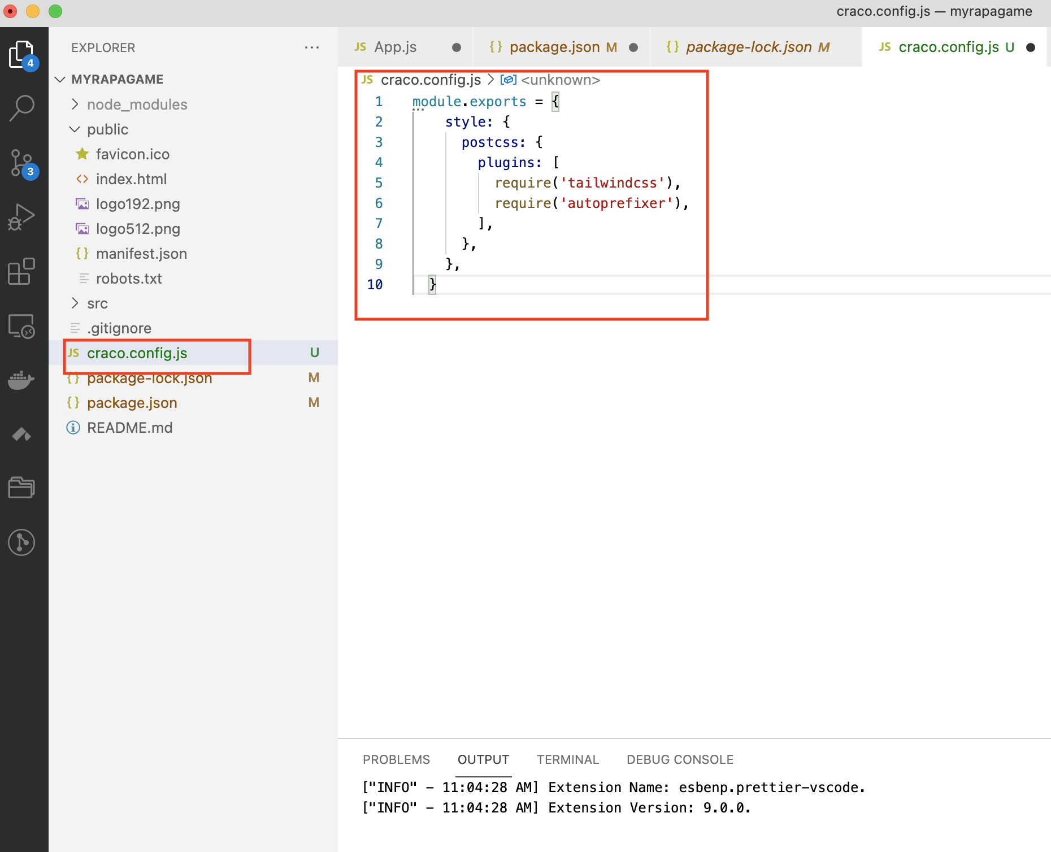
Task: Open the Explorer view in activity bar
Action: click(22, 55)
